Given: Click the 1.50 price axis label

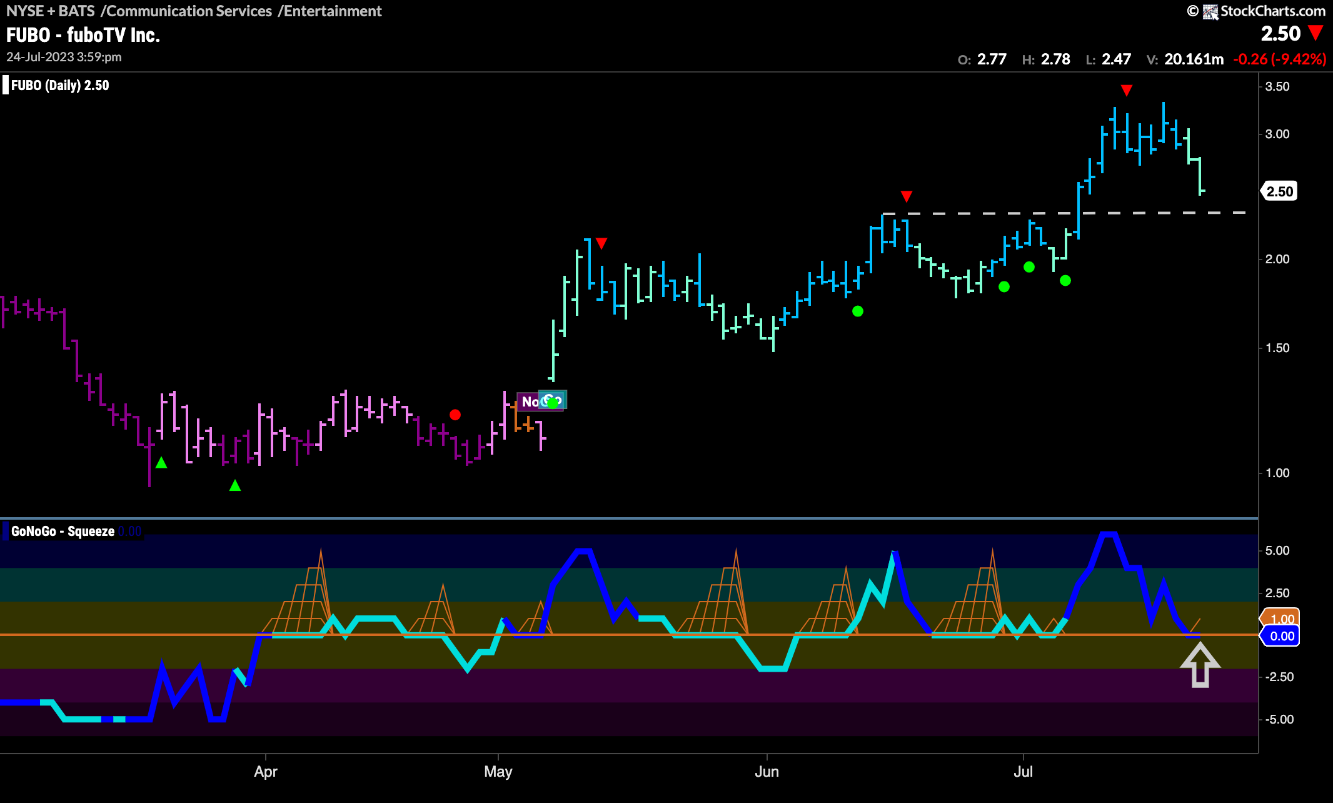Looking at the screenshot, I should tap(1277, 348).
